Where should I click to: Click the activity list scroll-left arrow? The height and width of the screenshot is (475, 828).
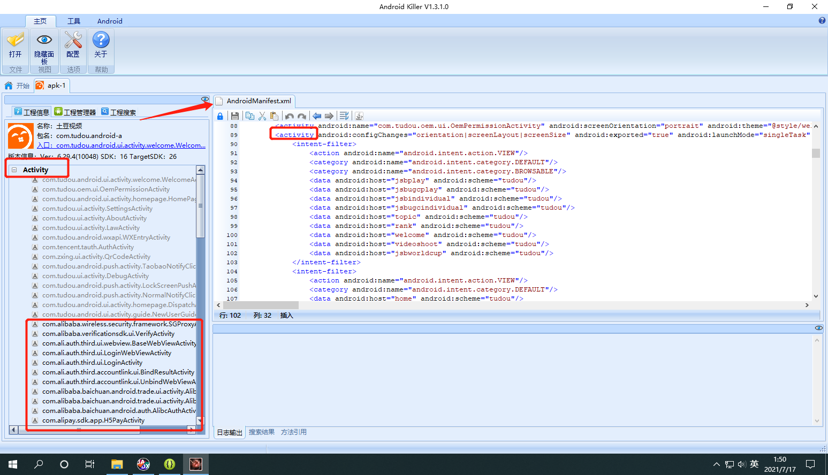pyautogui.click(x=14, y=430)
